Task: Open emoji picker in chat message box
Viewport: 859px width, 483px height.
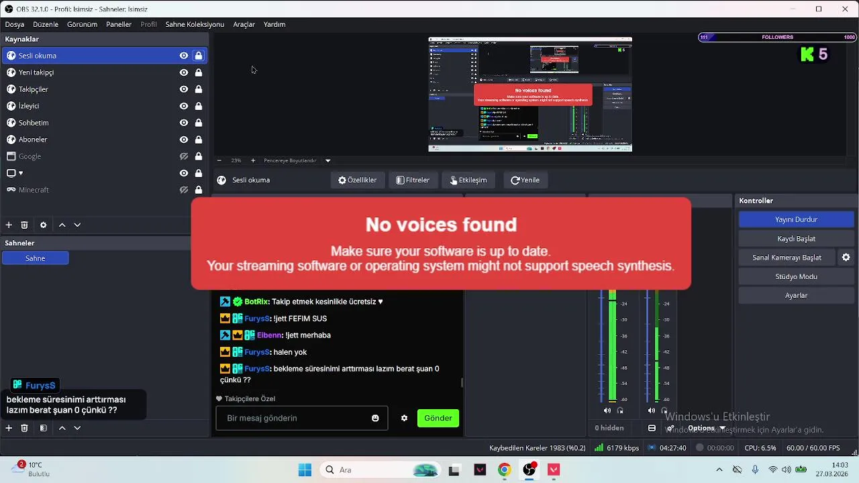Action: [375, 418]
